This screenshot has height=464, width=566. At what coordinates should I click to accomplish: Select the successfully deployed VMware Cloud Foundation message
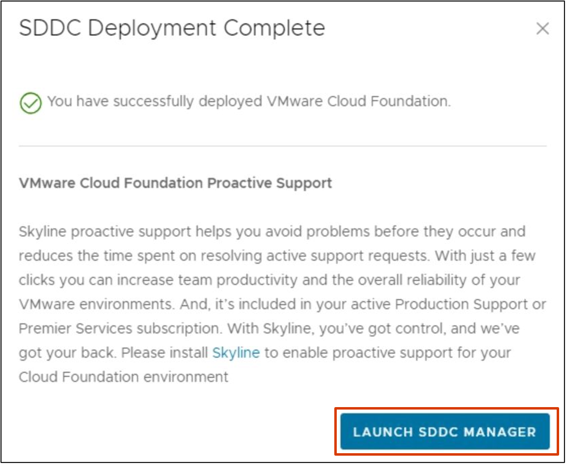pyautogui.click(x=249, y=102)
